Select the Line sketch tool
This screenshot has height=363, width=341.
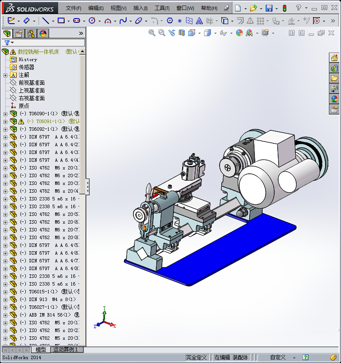click(45, 21)
